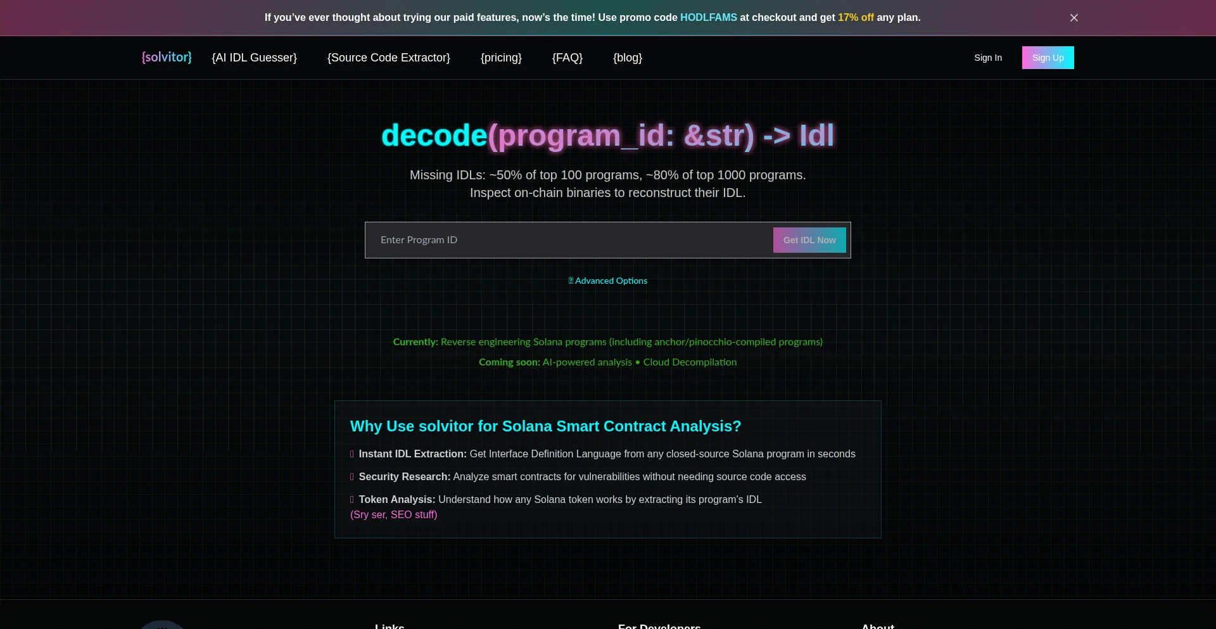The height and width of the screenshot is (629, 1216).
Task: Click the Sign In link
Action: tap(987, 58)
